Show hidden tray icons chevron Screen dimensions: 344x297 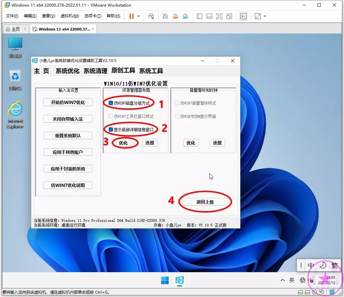click(x=283, y=280)
